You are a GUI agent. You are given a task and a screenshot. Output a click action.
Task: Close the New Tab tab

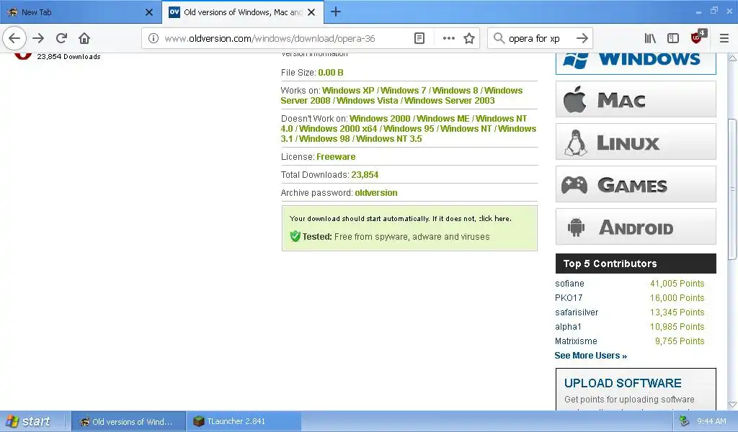[149, 12]
